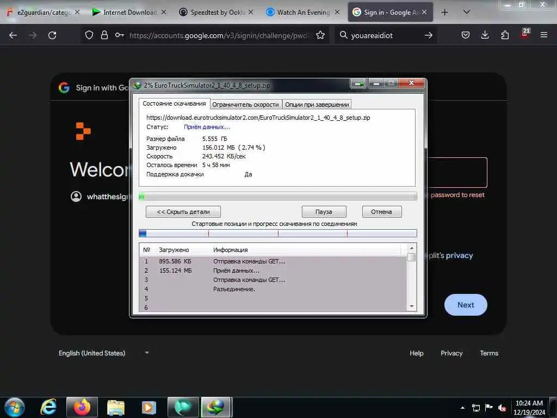Click the download progress bar

tap(278, 196)
